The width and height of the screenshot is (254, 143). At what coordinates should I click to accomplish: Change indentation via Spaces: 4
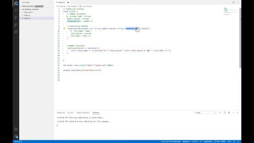pos(187,141)
